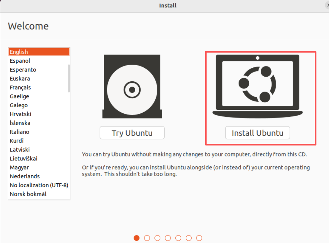Select Kurdî in the language list

39,141
